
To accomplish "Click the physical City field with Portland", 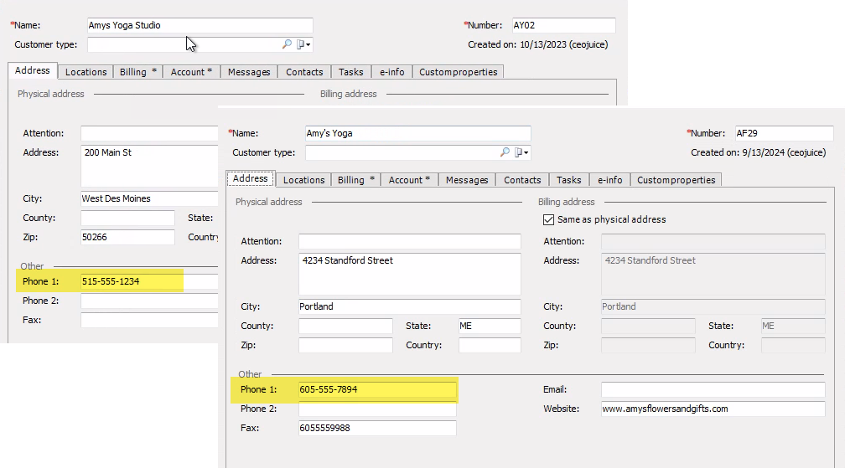I will coord(410,306).
